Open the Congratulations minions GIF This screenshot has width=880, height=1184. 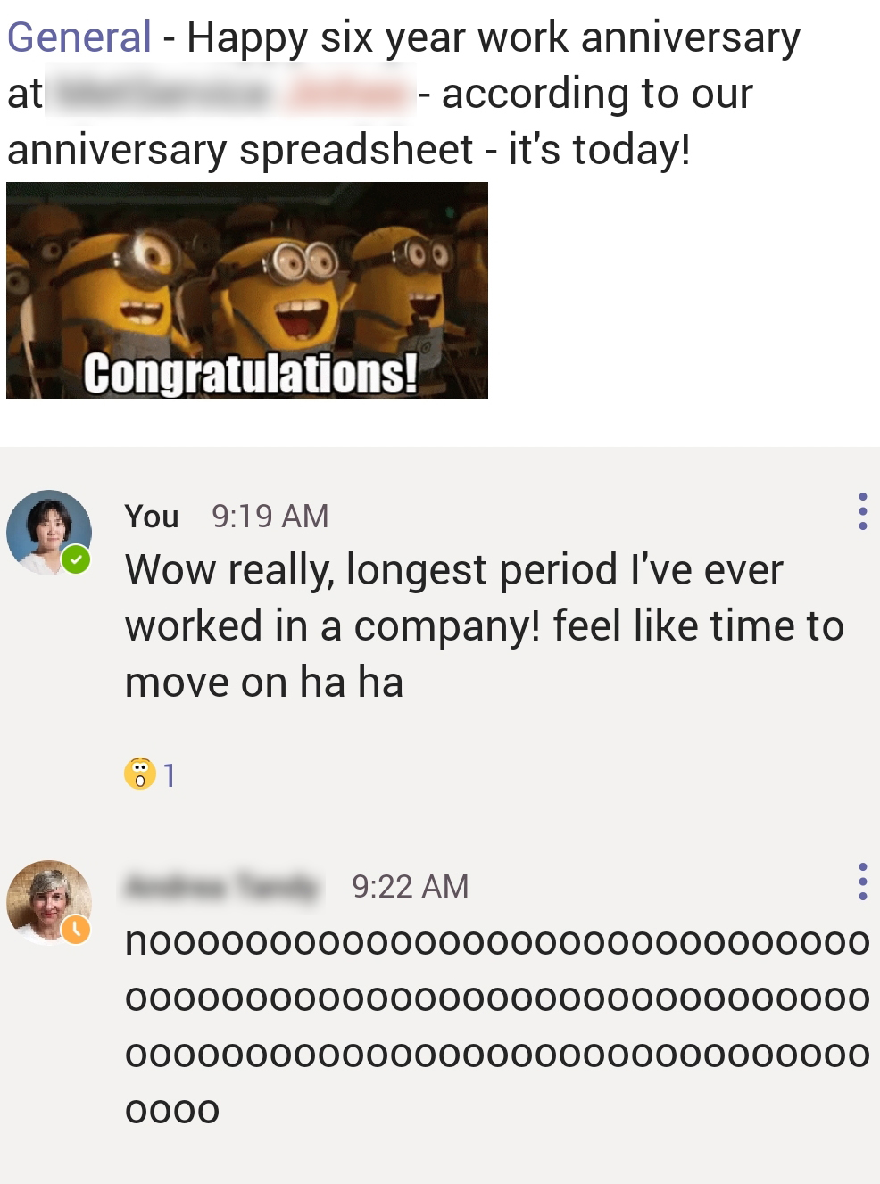tap(247, 290)
